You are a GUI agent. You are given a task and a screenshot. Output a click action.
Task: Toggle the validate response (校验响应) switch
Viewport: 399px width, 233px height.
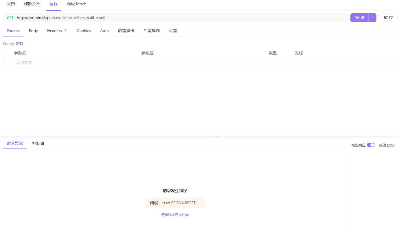coord(370,145)
